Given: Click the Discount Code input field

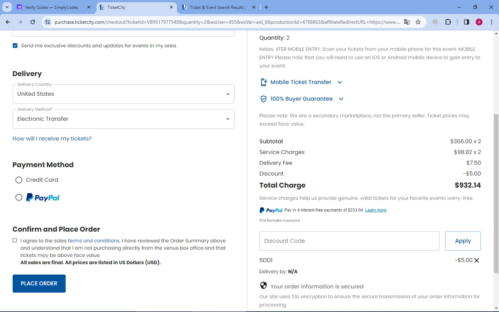Looking at the screenshot, I should (x=349, y=241).
